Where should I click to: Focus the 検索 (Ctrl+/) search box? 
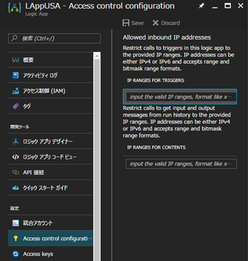coord(54,39)
